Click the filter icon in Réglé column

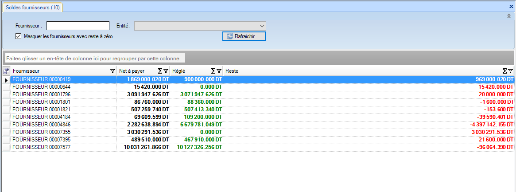tap(219, 71)
